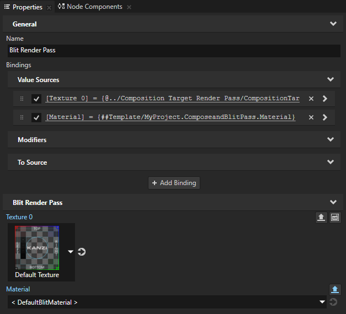Click the Name field with Blit Render Pass
Screen dimensions: 346x314
click(x=173, y=50)
